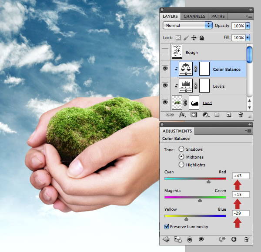
Task: Click Lock transparent pixels icon
Action: (178, 38)
